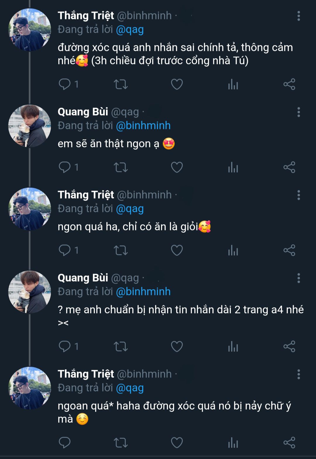Open the Thắng Triệt name on the 'ngon quá ha' tweet
Image resolution: width=316 pixels, height=459 pixels.
tap(86, 195)
